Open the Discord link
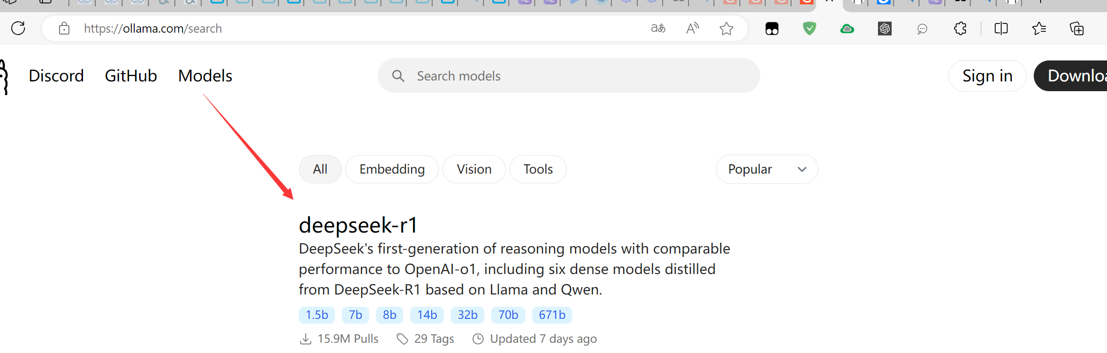 tap(56, 76)
